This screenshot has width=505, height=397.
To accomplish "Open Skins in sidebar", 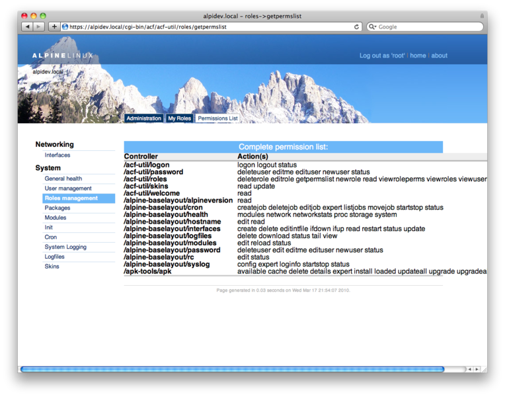I will pyautogui.click(x=52, y=267).
